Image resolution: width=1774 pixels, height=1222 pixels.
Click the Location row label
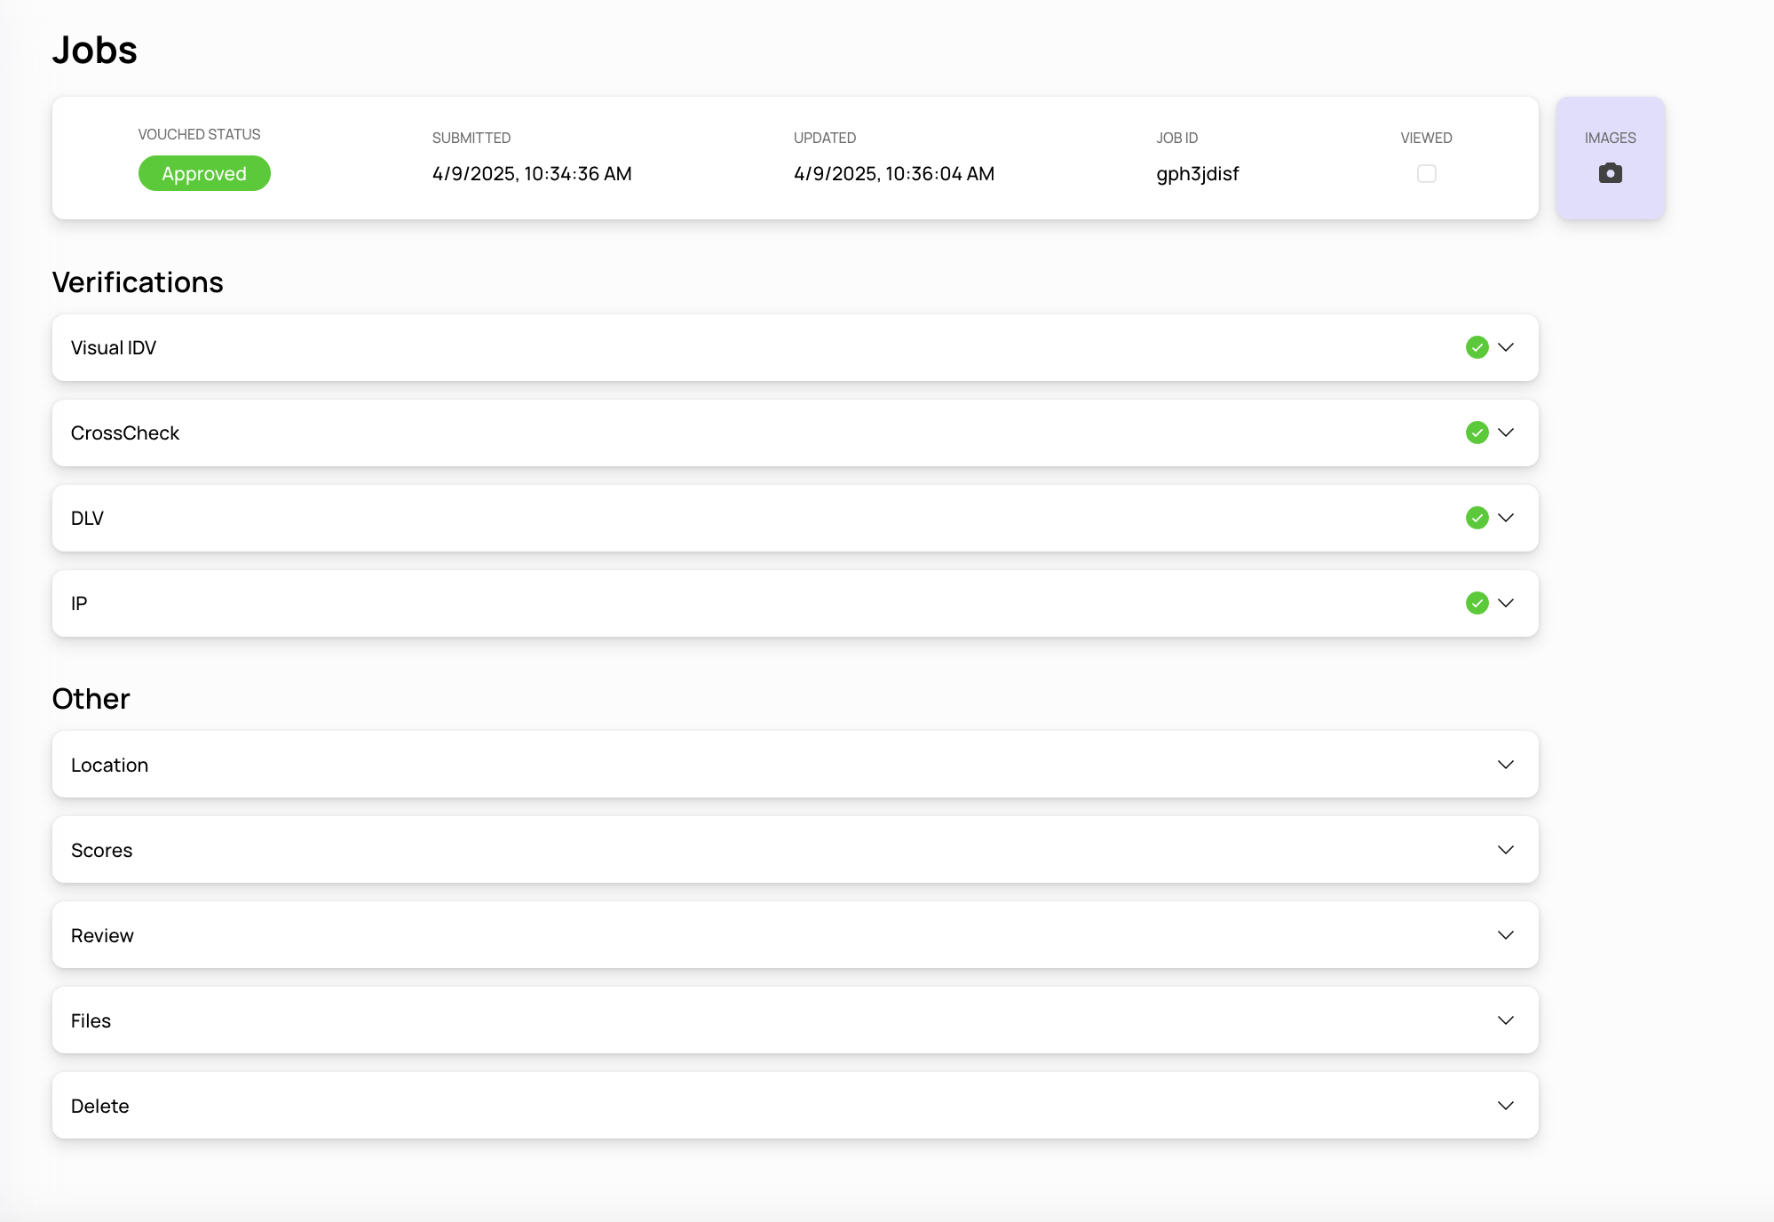[x=109, y=765]
